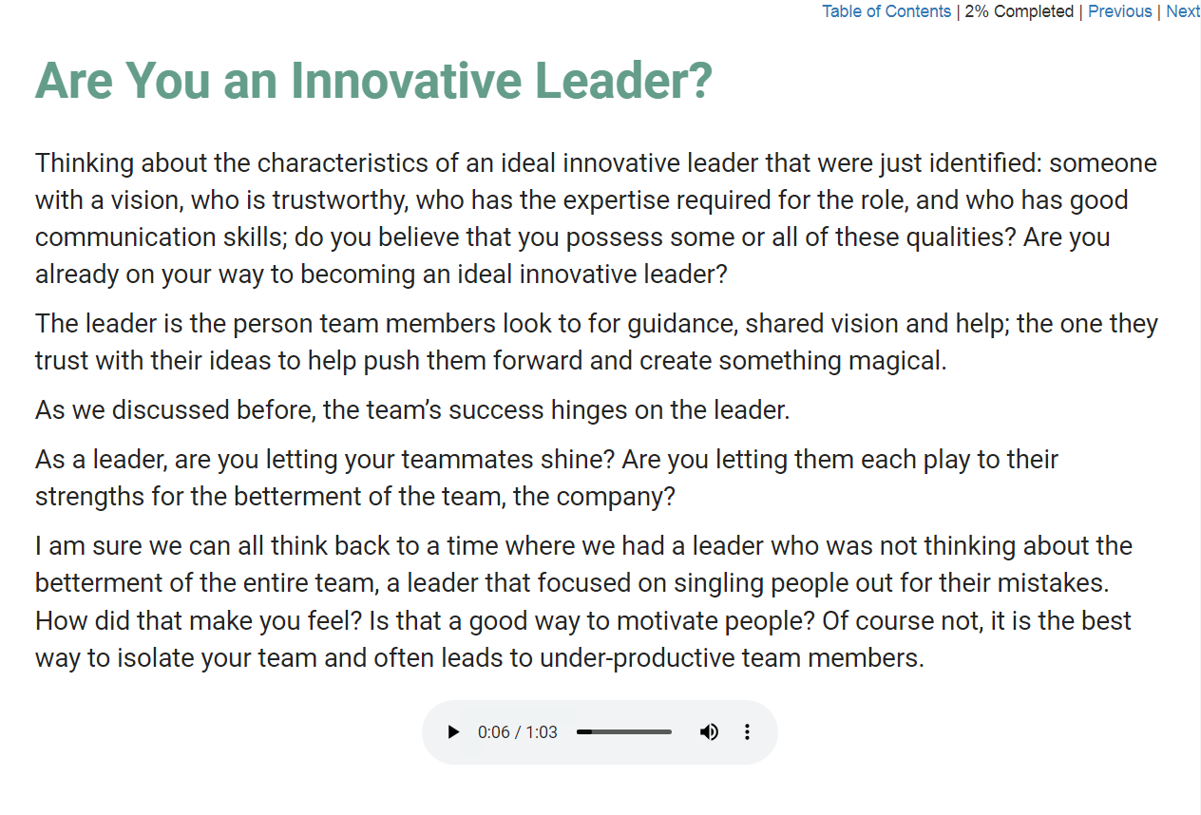Click the 2% Completed progress text
The width and height of the screenshot is (1201, 815).
tap(1019, 11)
